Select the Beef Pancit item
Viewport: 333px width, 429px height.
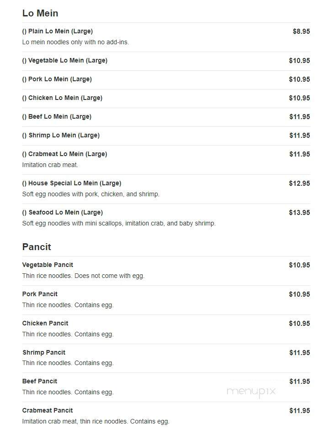166,387
